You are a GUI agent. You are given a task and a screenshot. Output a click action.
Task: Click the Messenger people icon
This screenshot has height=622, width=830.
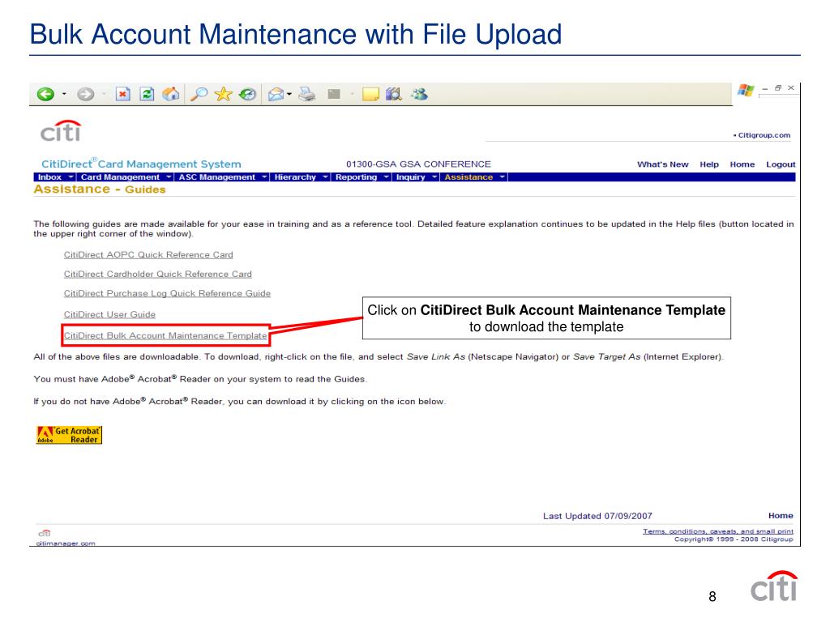click(419, 94)
